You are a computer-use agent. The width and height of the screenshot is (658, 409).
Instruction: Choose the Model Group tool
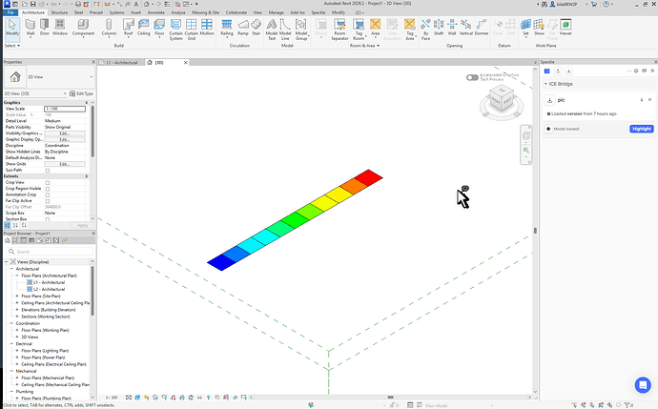coord(301,30)
